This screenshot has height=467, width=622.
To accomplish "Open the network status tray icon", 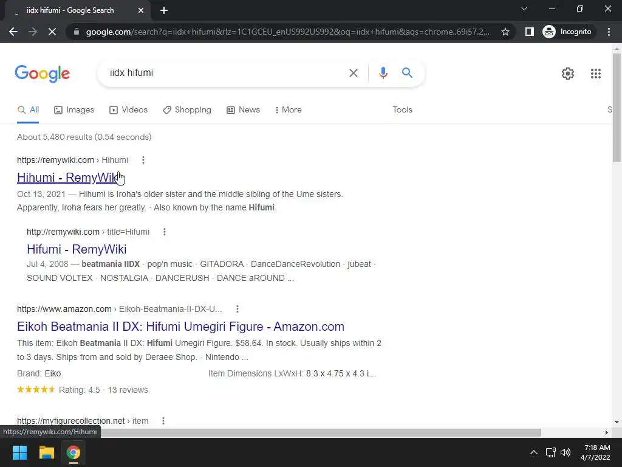I will point(550,452).
